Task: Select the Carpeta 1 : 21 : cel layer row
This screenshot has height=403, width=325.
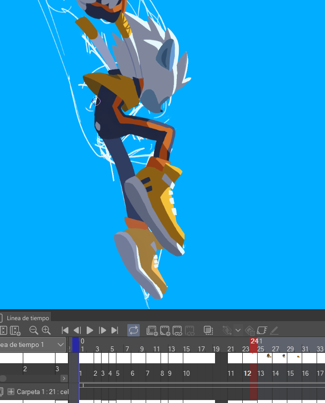Action: (34, 392)
